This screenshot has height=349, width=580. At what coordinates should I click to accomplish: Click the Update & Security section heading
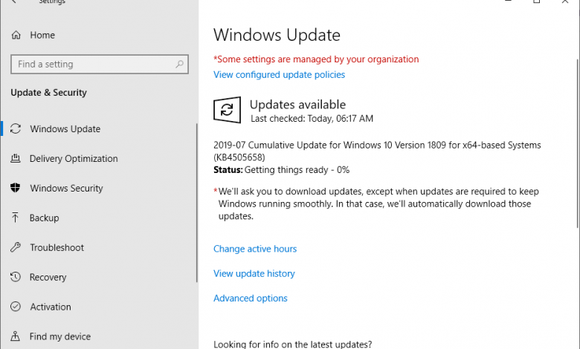[x=48, y=93]
